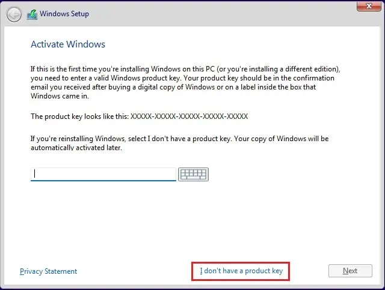Click the XXXXX-XXXXX product key example text
Screen dimensions: 385x290
pyautogui.click(x=189, y=116)
